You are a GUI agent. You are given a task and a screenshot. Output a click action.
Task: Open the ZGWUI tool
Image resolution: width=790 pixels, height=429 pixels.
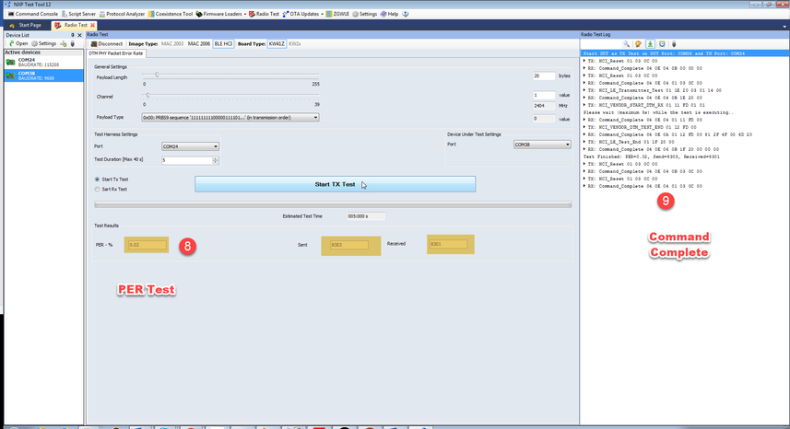coord(337,14)
